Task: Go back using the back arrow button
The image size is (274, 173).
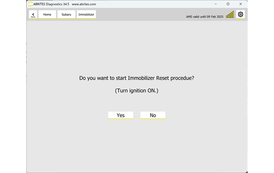Action: [33, 14]
